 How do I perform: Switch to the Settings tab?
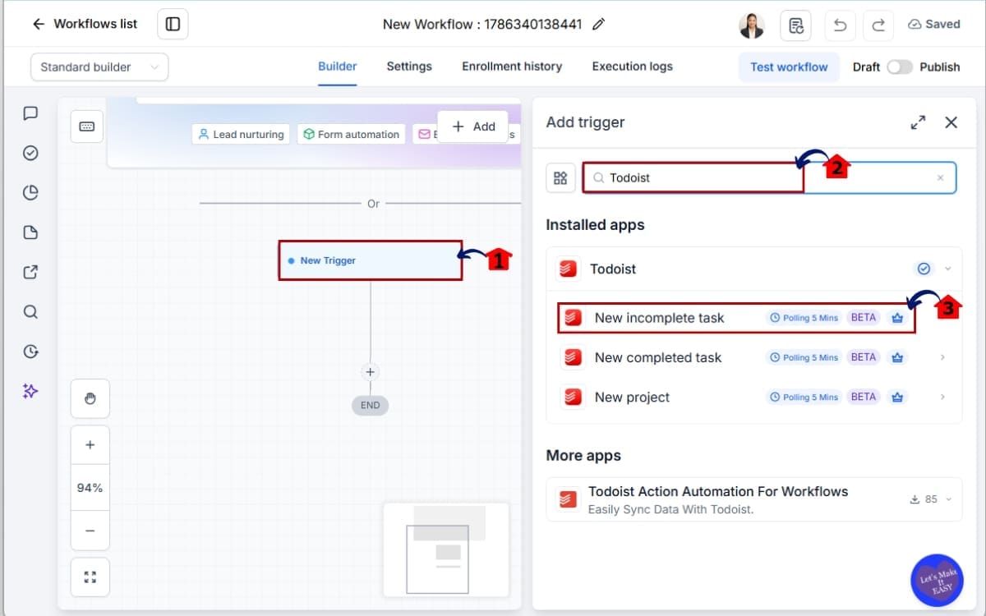pyautogui.click(x=409, y=67)
